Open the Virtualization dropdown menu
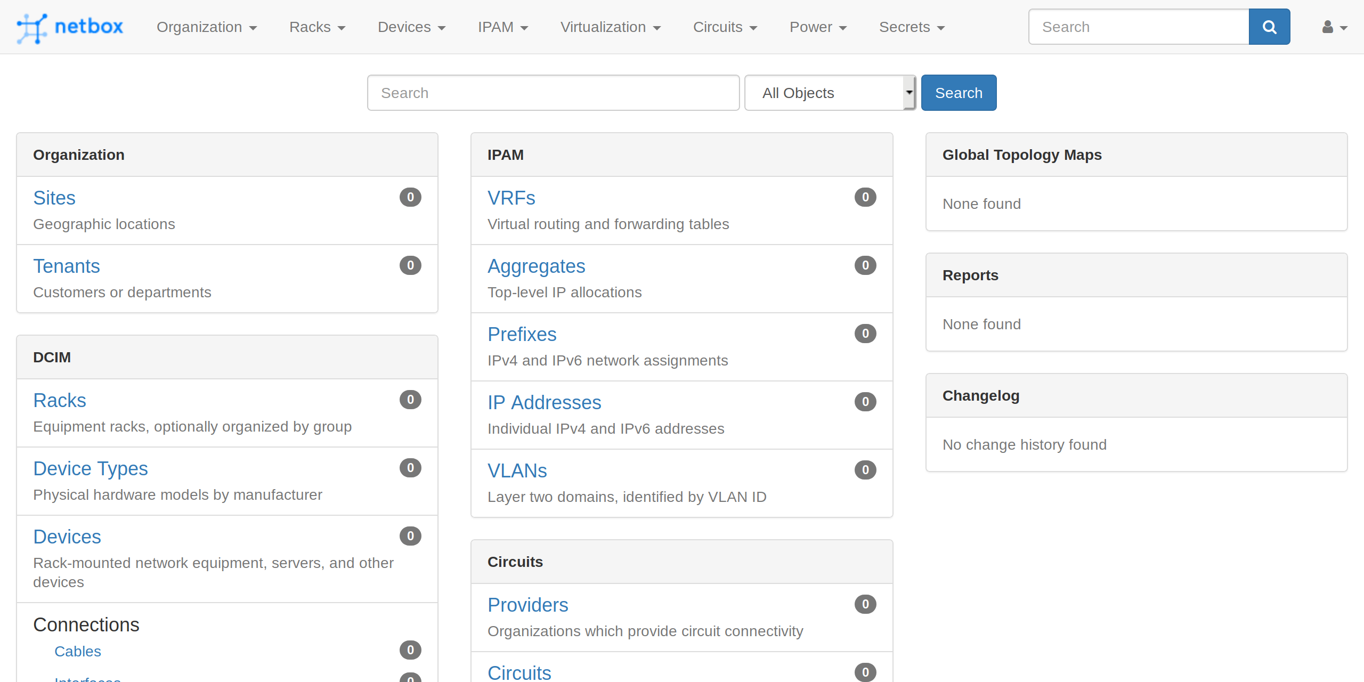 [x=610, y=27]
